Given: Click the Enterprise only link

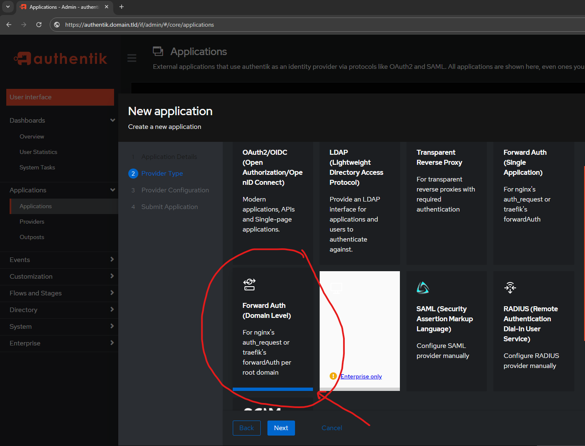Looking at the screenshot, I should point(361,376).
